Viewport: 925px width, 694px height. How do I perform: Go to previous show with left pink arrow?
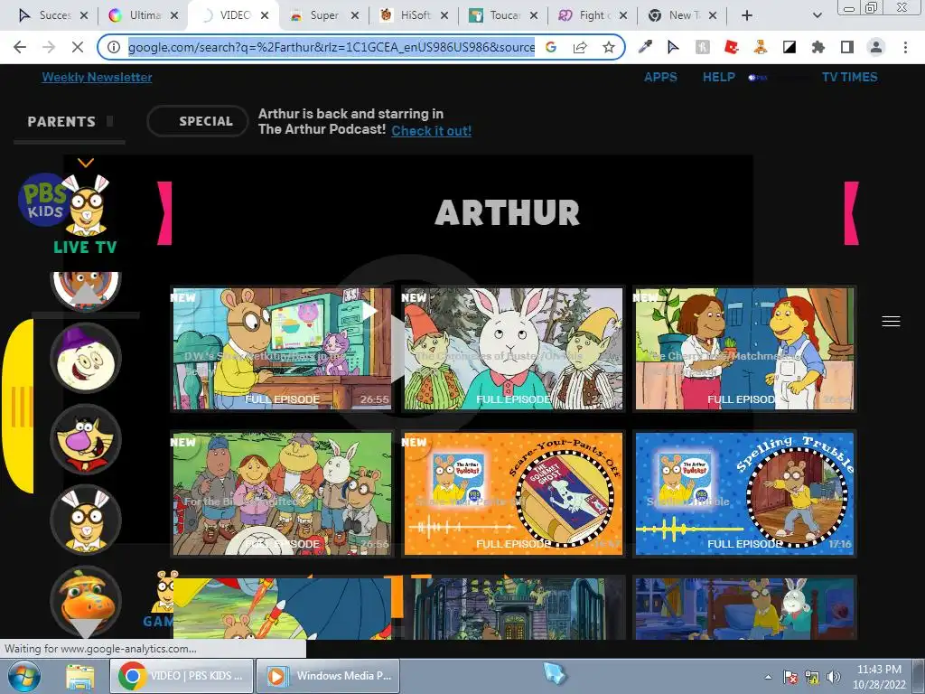pos(164,213)
